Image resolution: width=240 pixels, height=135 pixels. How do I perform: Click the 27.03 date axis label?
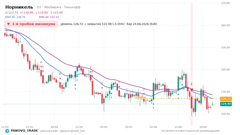click(x=30, y=127)
